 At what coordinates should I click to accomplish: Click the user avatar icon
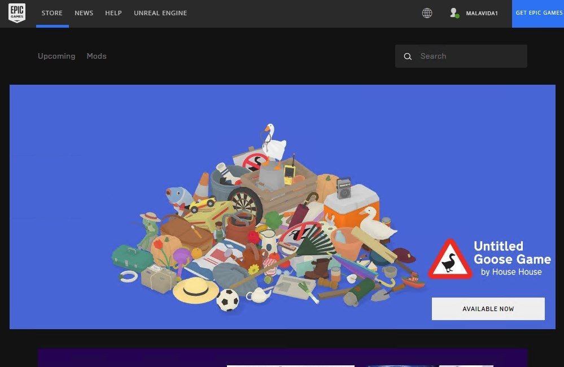(x=454, y=13)
